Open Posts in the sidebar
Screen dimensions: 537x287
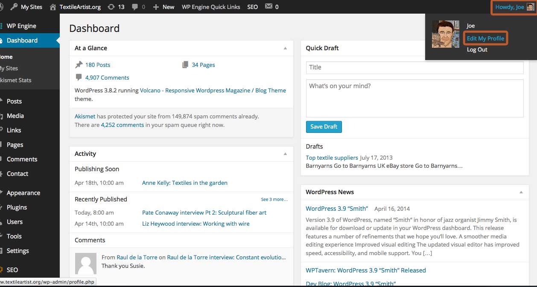(14, 101)
